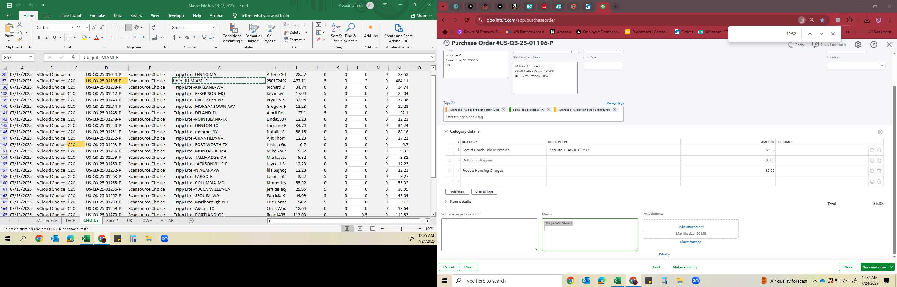This screenshot has height=287, width=897.
Task: Apply the red Font Color swatch
Action: pyautogui.click(x=97, y=37)
